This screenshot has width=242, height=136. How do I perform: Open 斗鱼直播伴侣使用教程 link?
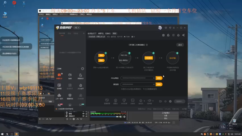(65, 109)
